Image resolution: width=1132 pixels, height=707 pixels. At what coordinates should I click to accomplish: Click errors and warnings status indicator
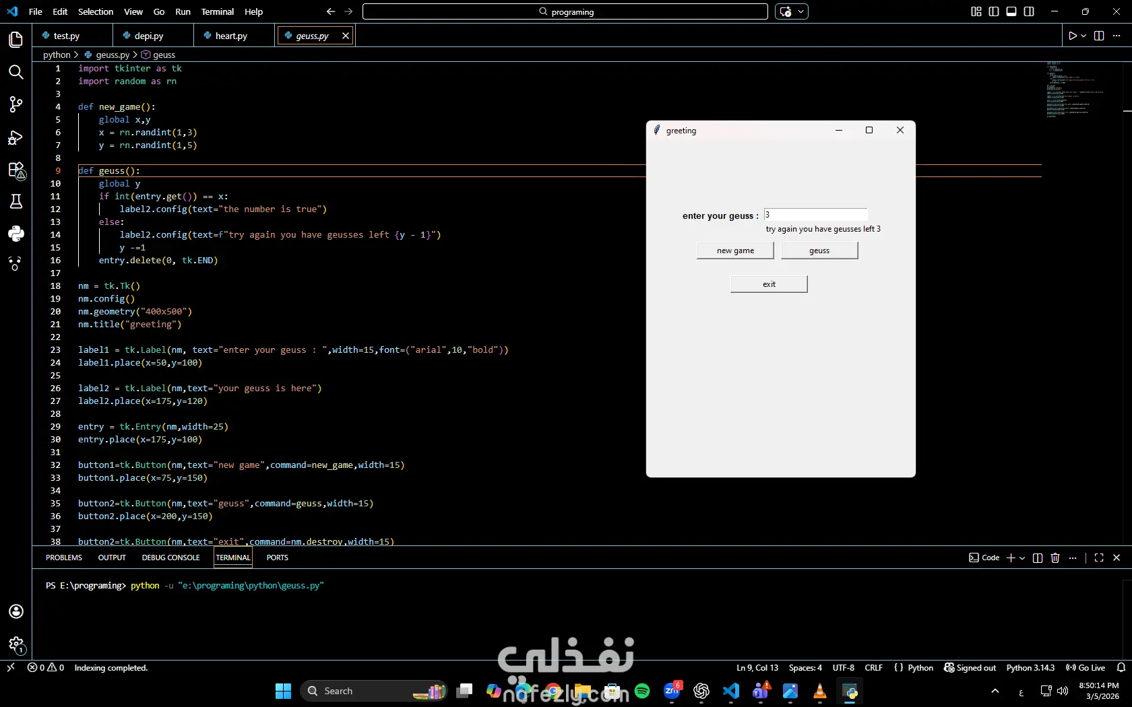46,668
